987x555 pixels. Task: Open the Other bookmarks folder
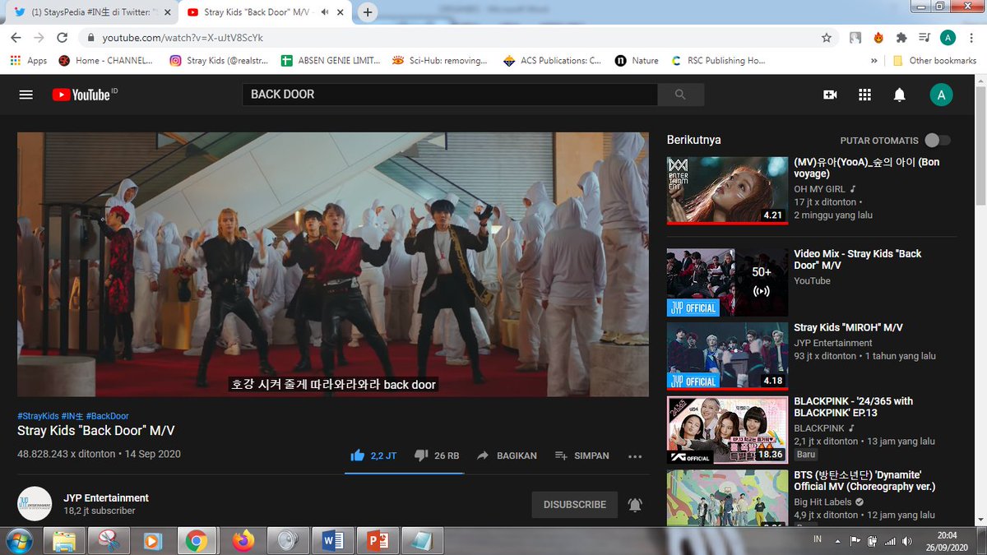click(x=934, y=61)
